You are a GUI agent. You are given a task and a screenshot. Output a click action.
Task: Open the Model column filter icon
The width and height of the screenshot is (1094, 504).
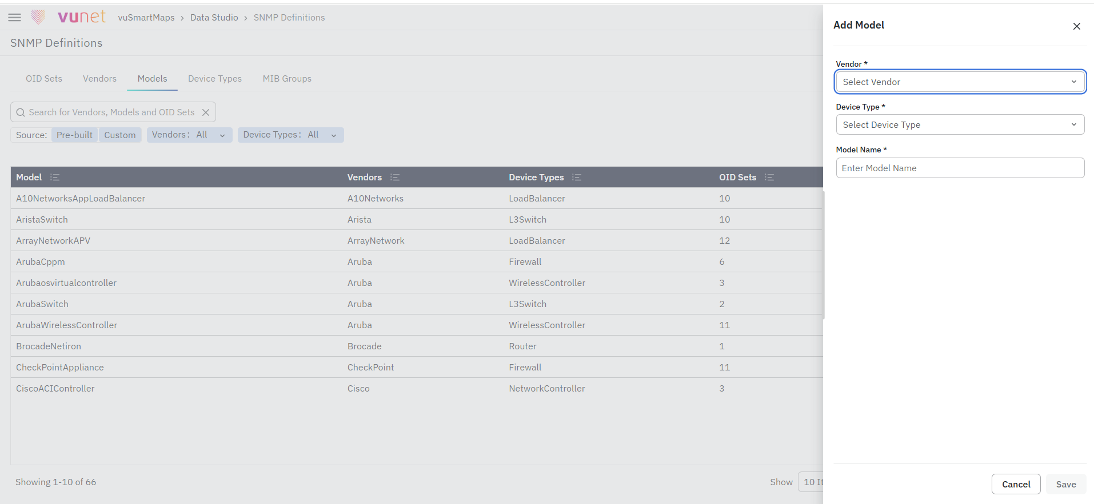(55, 178)
